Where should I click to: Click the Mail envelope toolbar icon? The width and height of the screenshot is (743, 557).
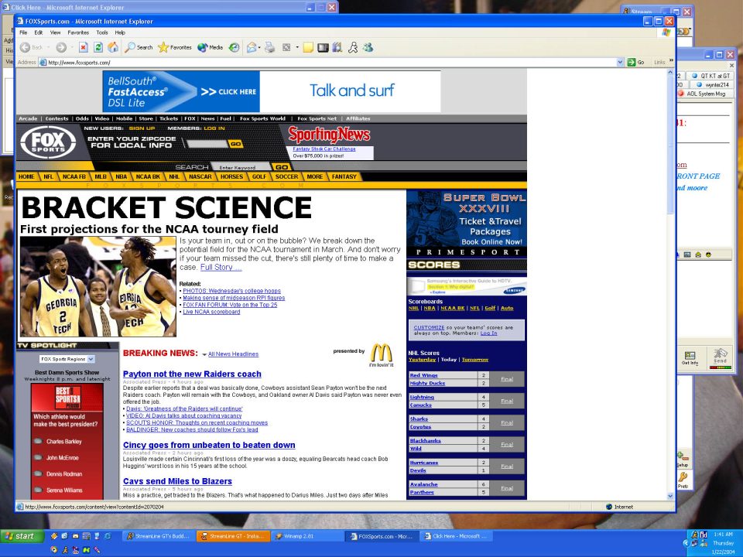[251, 47]
